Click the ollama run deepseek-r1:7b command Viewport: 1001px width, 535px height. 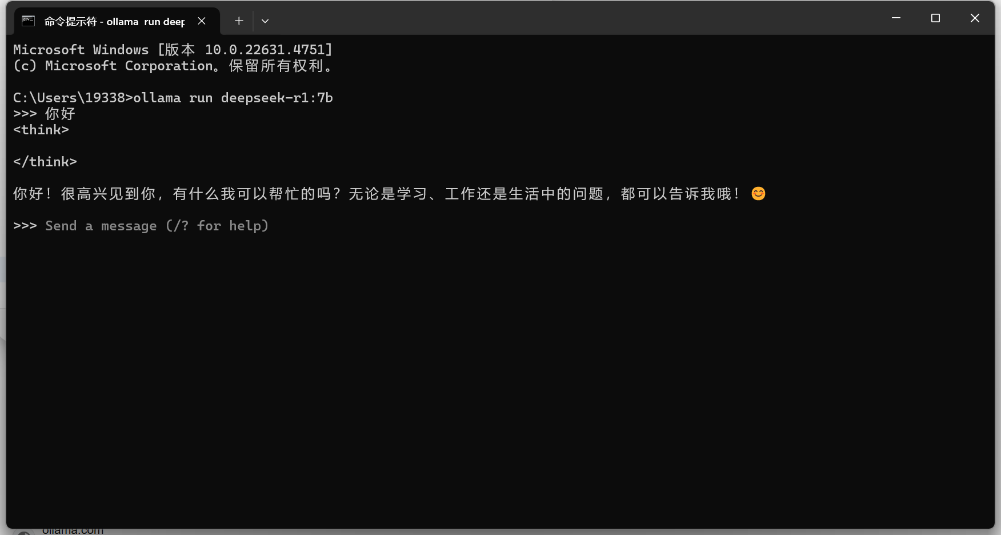click(x=233, y=98)
